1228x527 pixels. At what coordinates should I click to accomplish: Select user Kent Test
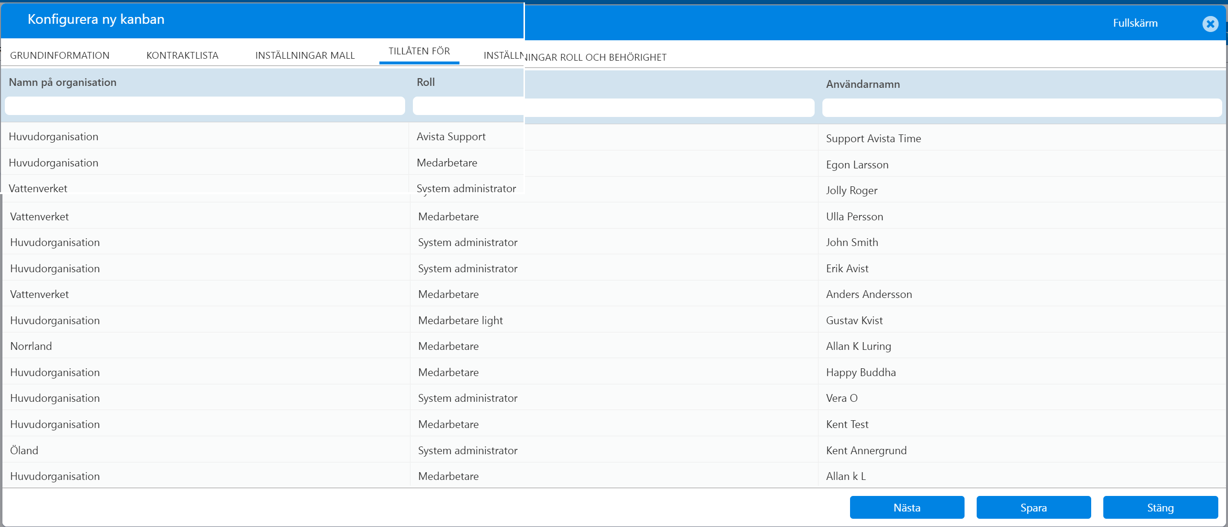pos(847,424)
